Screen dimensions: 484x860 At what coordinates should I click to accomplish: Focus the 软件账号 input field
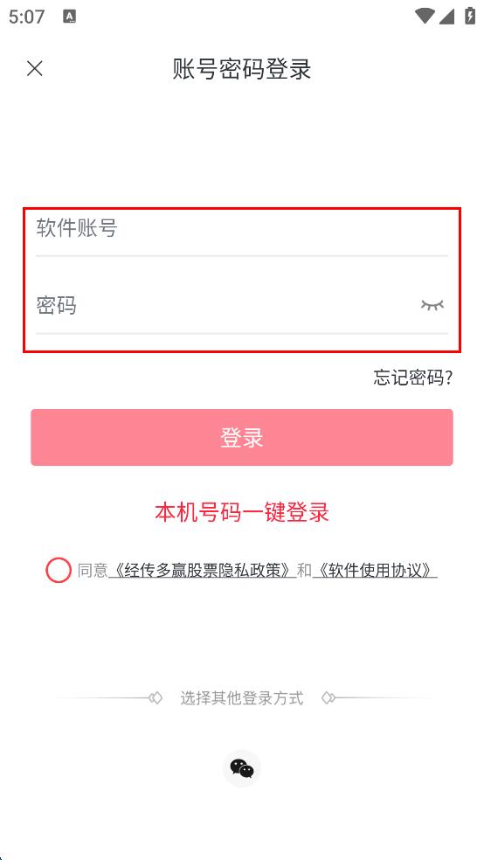242,228
